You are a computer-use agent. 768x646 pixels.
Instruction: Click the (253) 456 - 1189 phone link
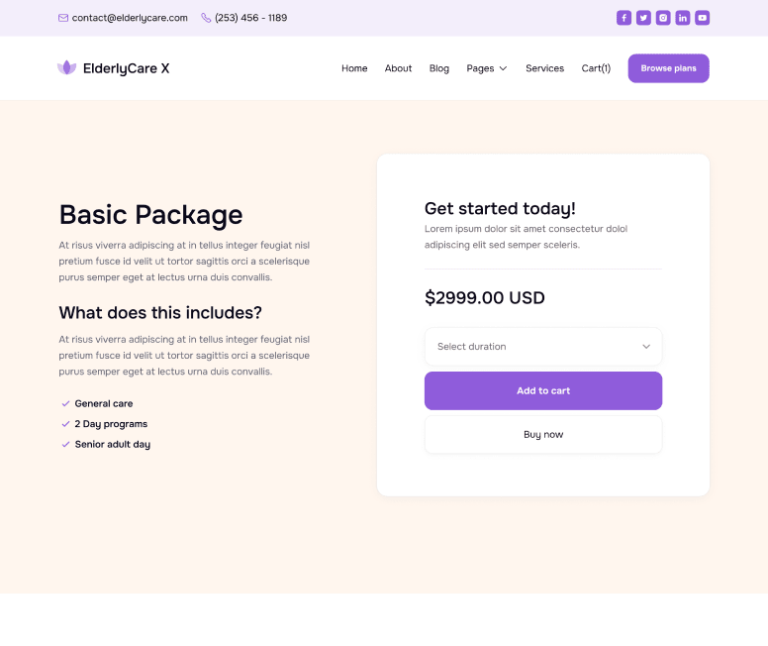click(250, 18)
